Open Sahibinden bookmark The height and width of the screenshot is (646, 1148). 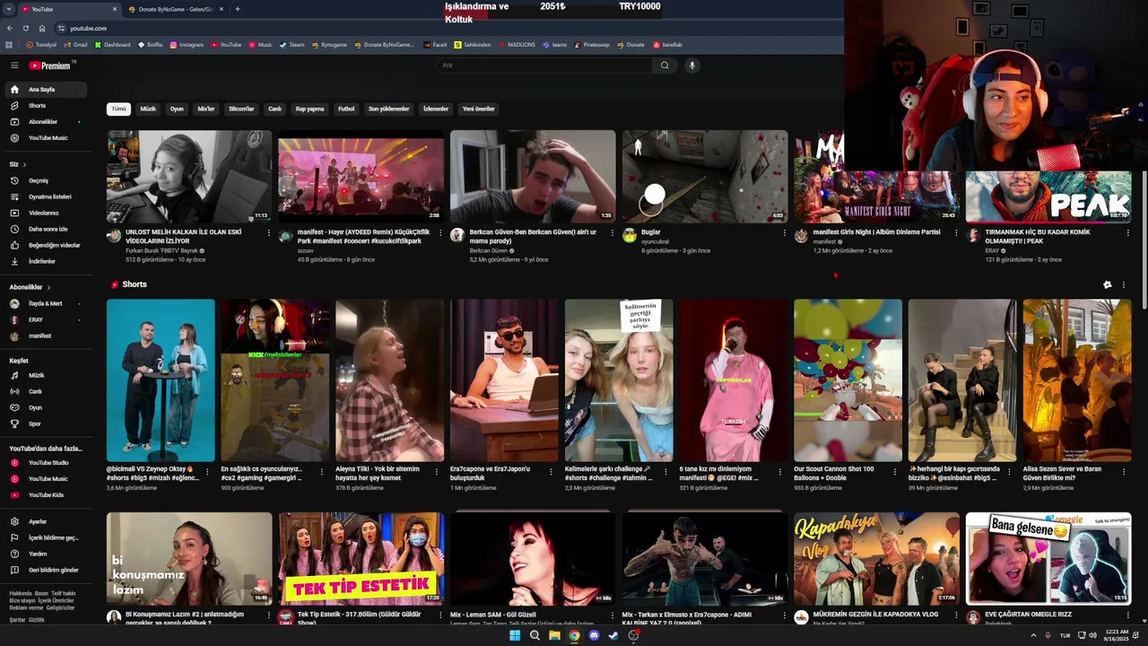(x=473, y=45)
